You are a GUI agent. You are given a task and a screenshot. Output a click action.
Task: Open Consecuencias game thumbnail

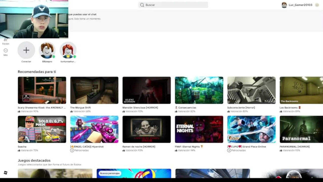click(199, 90)
